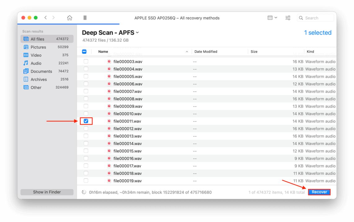The width and height of the screenshot is (354, 222).
Task: Check the file000017.wav checkbox
Action: pyautogui.click(x=86, y=166)
